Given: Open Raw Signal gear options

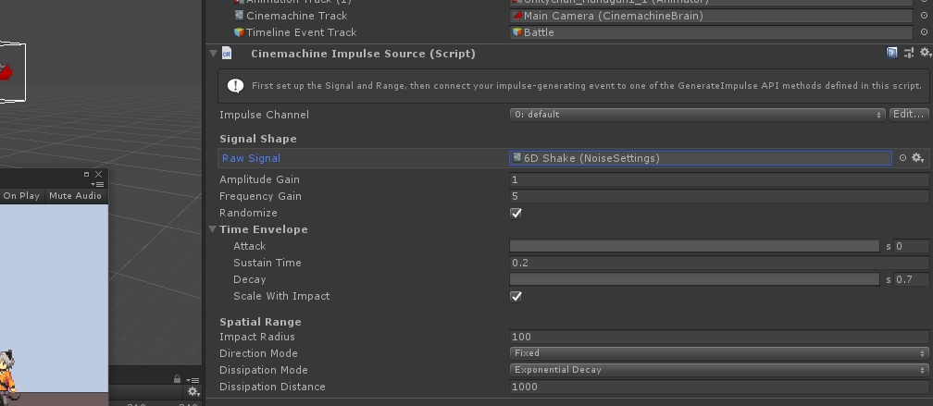Looking at the screenshot, I should click(x=917, y=157).
